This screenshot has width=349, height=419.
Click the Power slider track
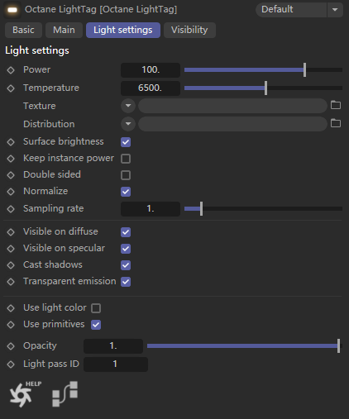(263, 70)
